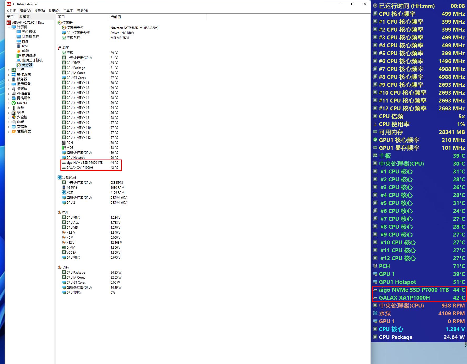Click the 安全性 (Security) shield icon
Screen dimensions: 467x364
(x=14, y=117)
